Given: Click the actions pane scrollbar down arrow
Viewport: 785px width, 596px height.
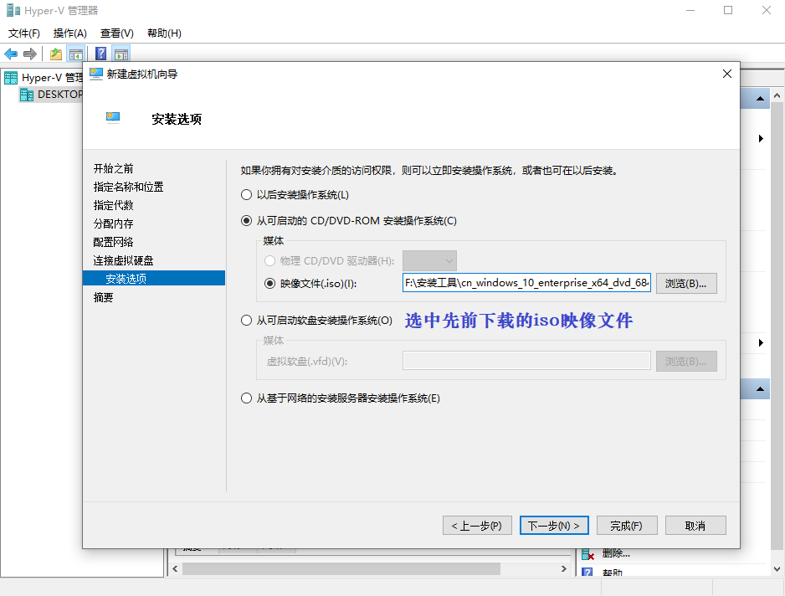Looking at the screenshot, I should pos(777,569).
